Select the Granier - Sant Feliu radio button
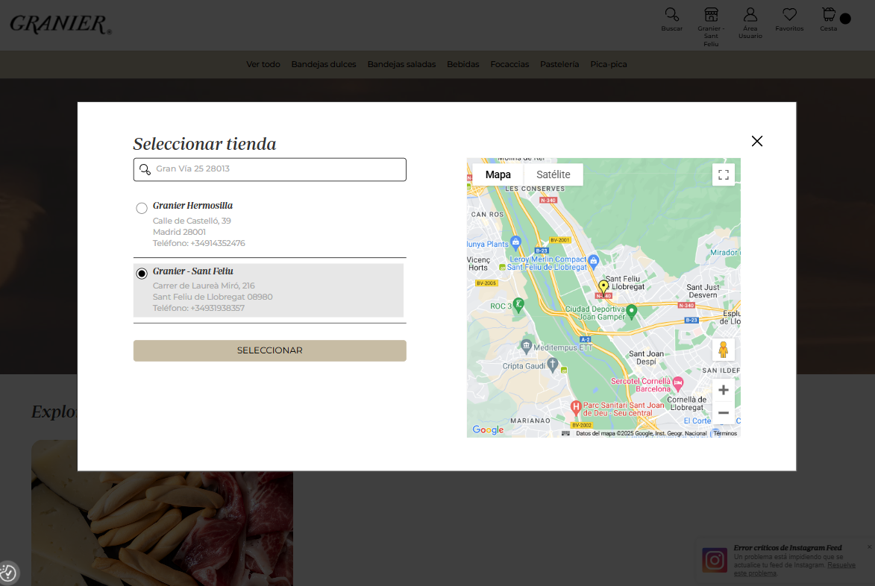Viewport: 875px width, 586px height. (142, 273)
